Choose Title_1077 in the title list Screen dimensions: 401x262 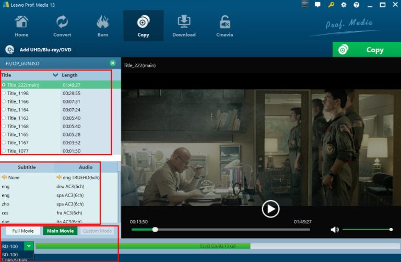(18, 151)
